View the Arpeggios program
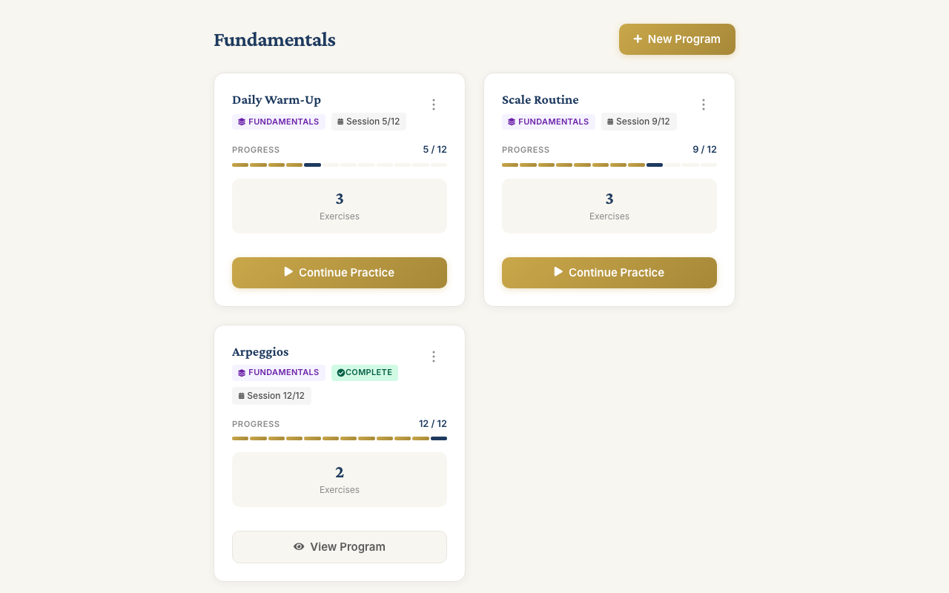Screen dimensions: 949x593 tap(340, 547)
